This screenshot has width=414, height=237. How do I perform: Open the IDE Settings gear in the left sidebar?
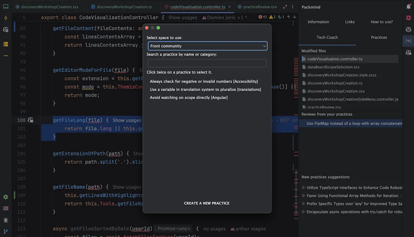[5, 197]
